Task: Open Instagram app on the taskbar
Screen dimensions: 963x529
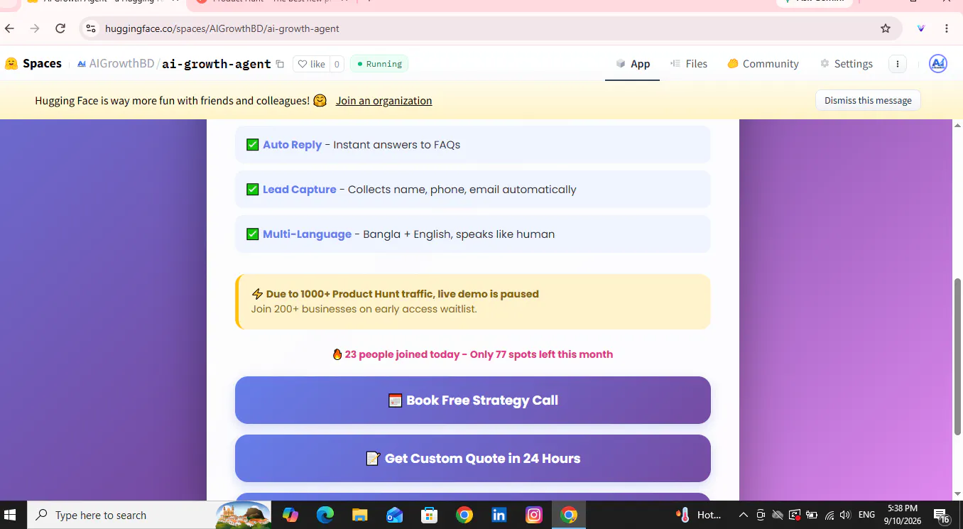Action: pyautogui.click(x=534, y=515)
